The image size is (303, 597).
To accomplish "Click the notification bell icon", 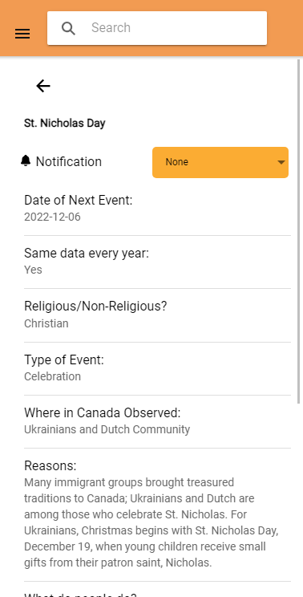I will [x=26, y=160].
